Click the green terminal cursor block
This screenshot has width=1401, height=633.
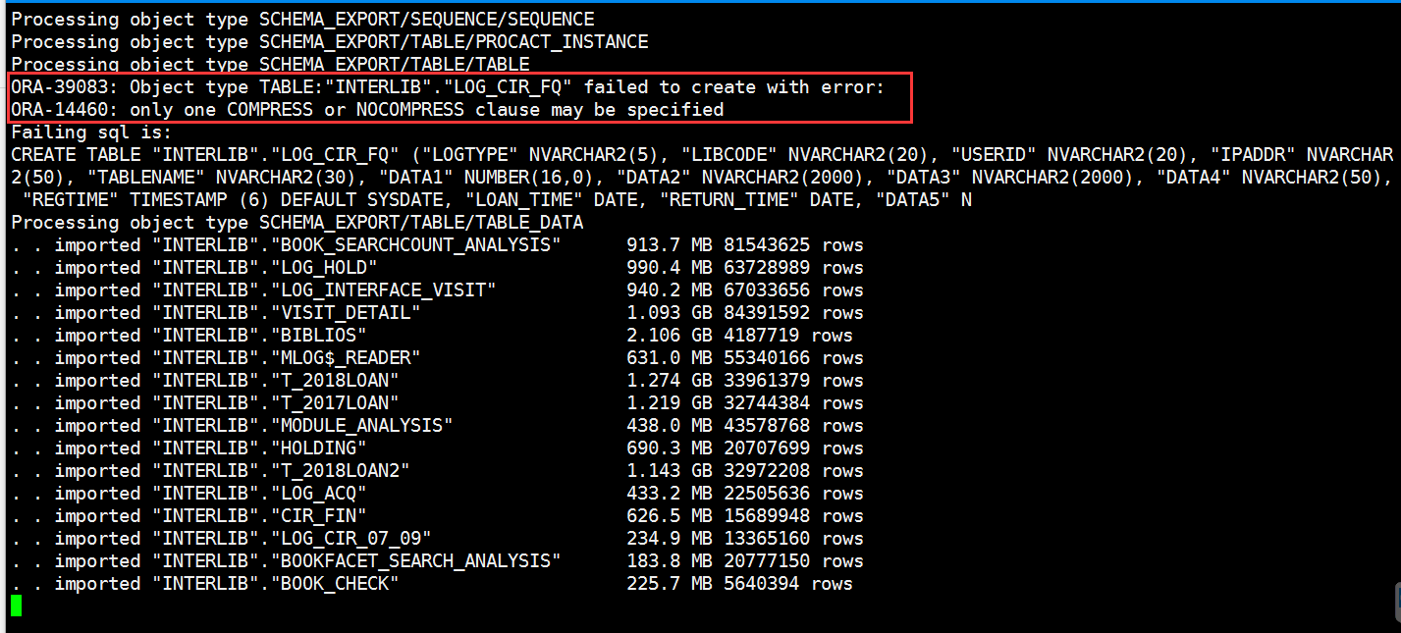point(16,607)
